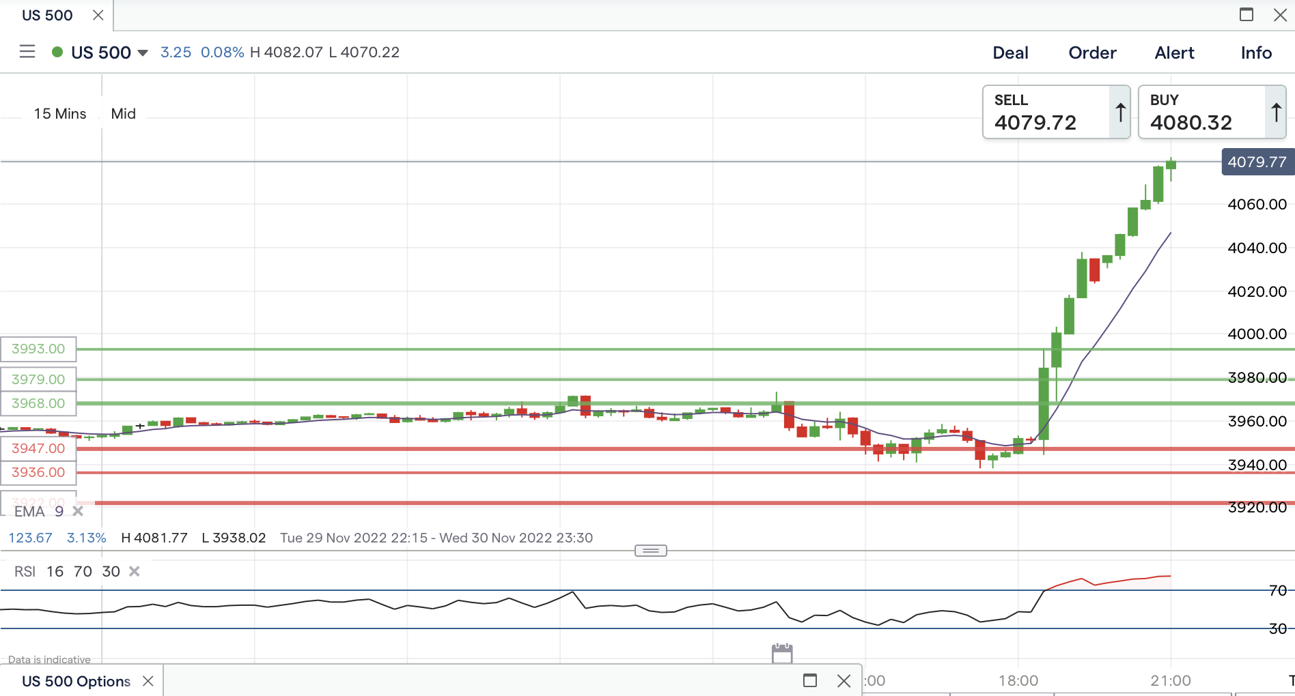This screenshot has height=696, width=1295.
Task: Click the 4020.00 price axis label
Action: pyautogui.click(x=1257, y=291)
